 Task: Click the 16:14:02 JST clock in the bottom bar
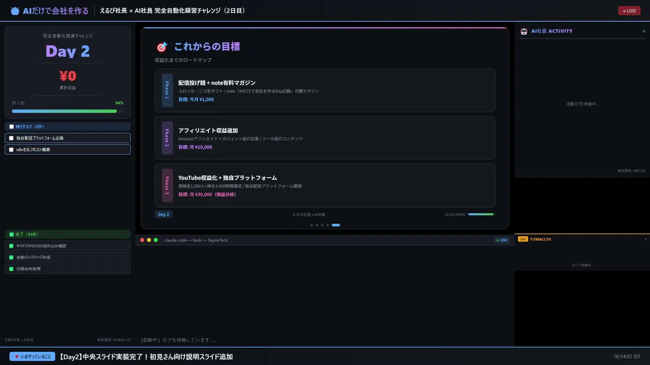click(x=627, y=356)
